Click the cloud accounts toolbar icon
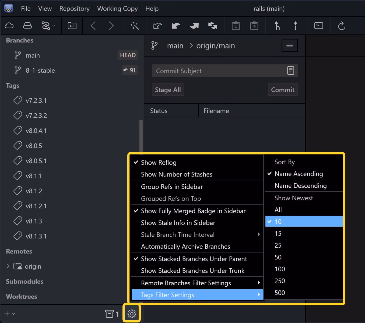 pos(9,26)
